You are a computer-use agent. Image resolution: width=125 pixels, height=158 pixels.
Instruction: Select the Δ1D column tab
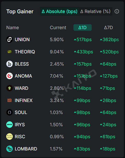(x=83, y=28)
